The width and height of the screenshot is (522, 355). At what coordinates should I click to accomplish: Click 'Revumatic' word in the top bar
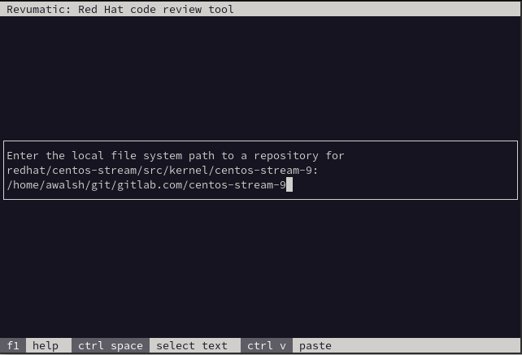click(36, 10)
